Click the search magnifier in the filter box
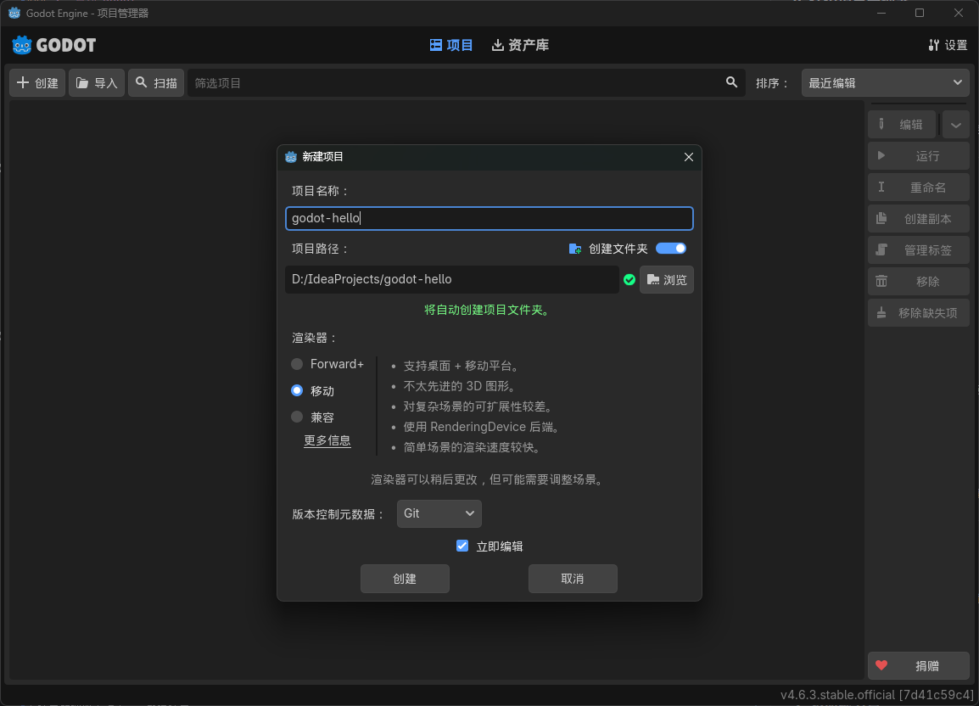The image size is (979, 706). tap(732, 82)
